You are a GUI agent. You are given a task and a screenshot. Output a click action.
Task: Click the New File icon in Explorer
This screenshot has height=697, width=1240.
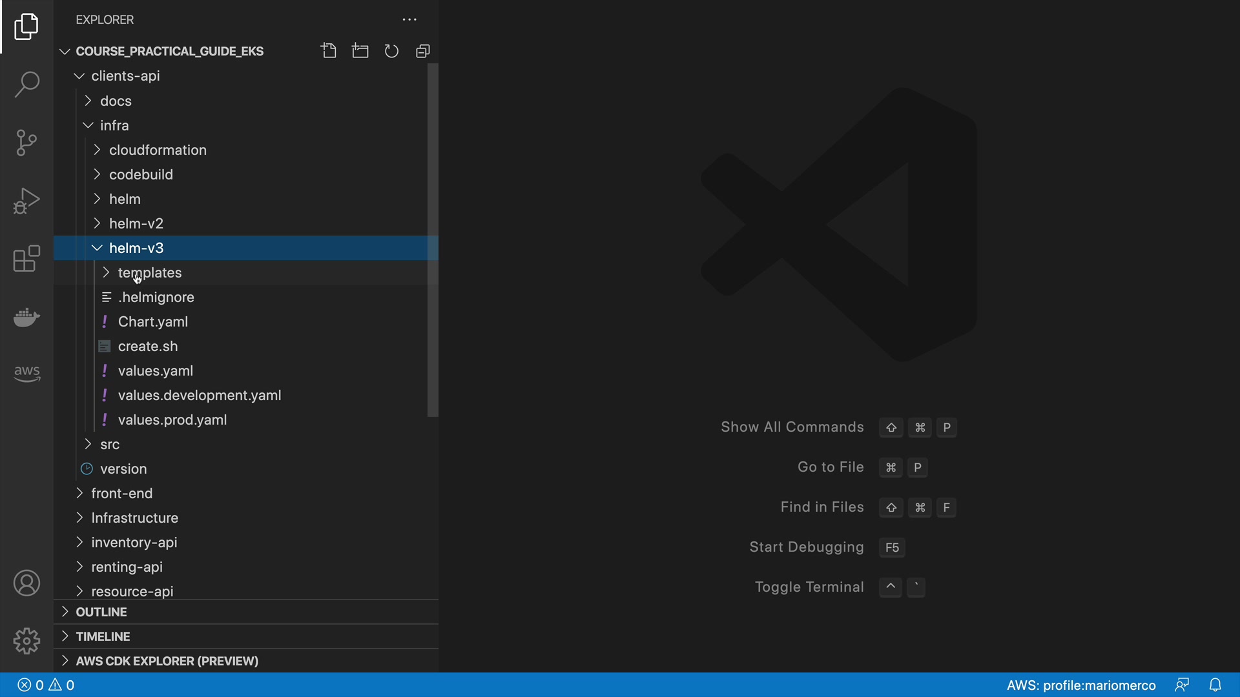(329, 51)
